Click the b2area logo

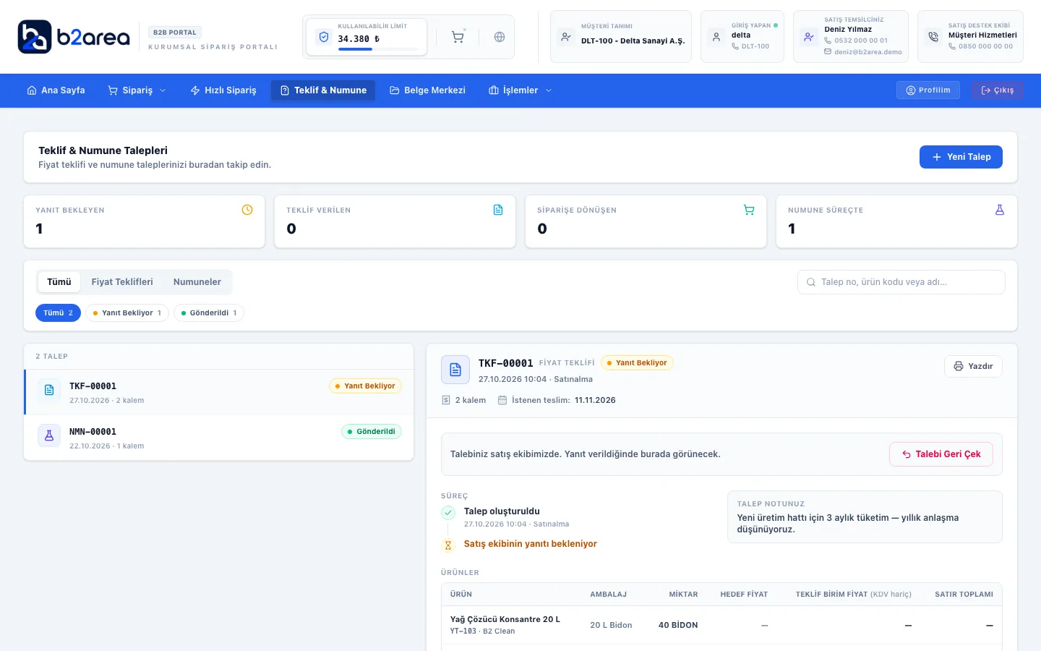tap(74, 37)
